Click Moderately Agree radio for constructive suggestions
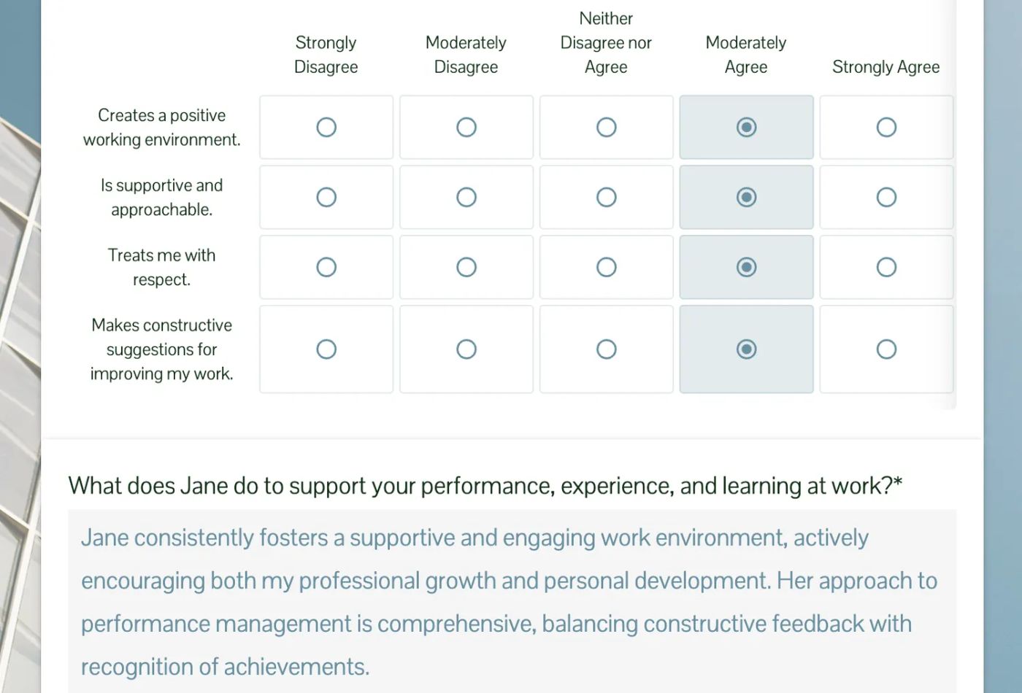The height and width of the screenshot is (693, 1022). pos(746,349)
